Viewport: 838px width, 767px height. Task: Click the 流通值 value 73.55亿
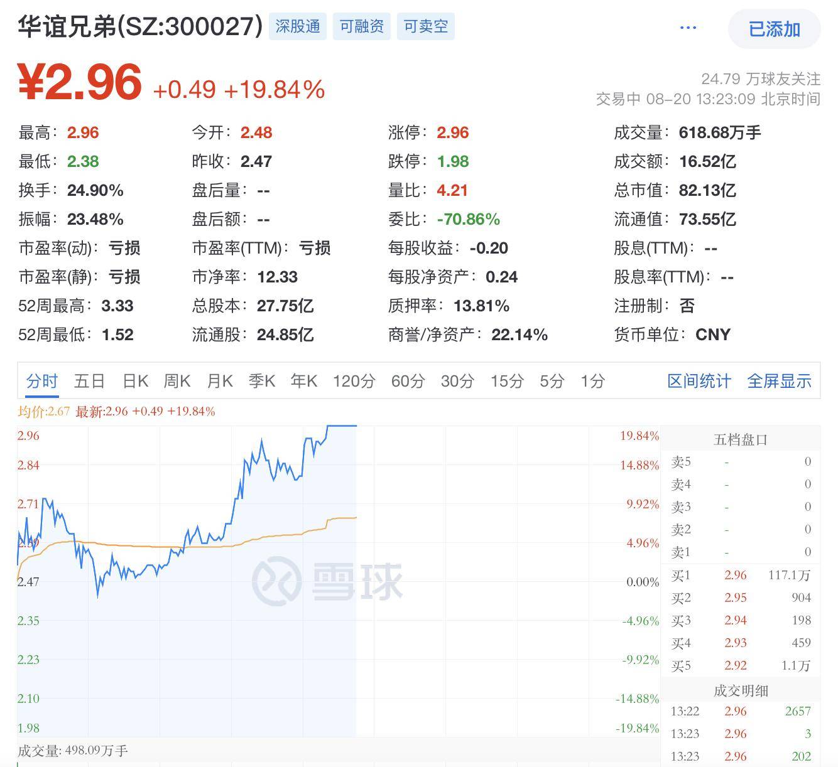click(707, 220)
